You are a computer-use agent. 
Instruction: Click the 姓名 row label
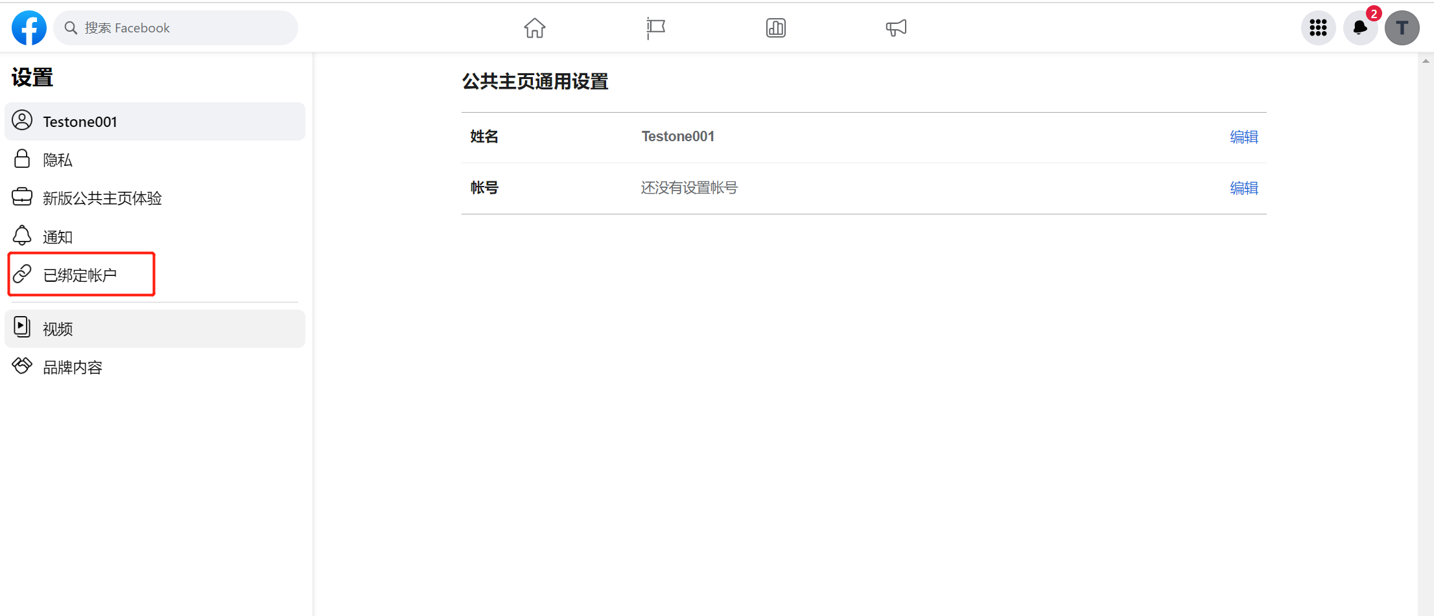coord(484,137)
